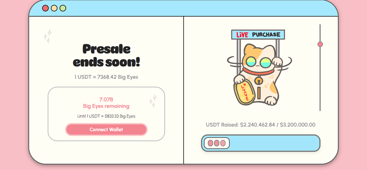
Task: Click the yellow window dot
Action: pos(54,8)
